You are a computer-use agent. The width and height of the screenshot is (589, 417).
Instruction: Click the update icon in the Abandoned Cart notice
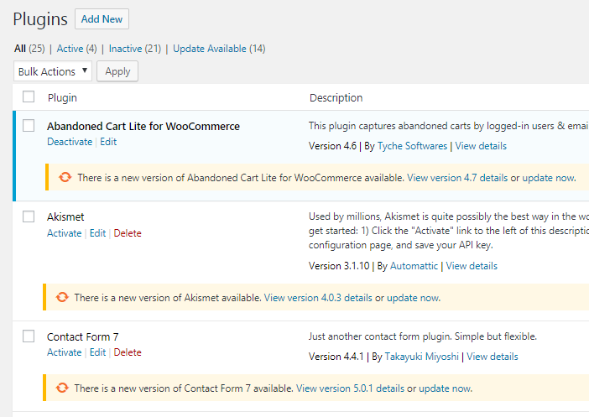[65, 178]
